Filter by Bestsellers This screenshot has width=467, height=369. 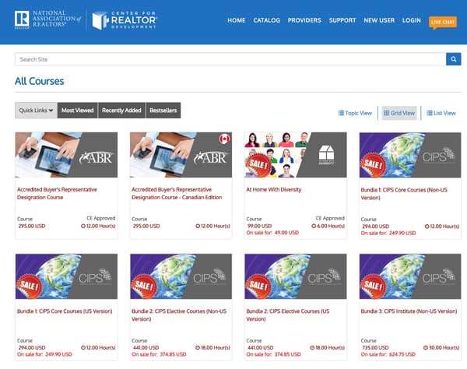(x=163, y=111)
